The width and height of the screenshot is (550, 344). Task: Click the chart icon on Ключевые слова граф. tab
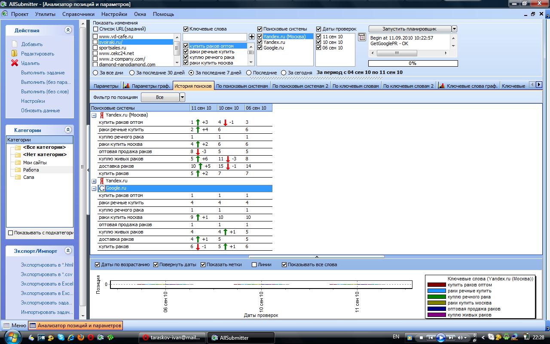442,86
